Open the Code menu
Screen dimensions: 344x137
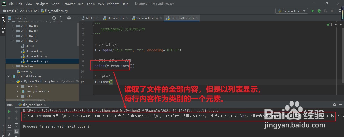tap(55, 4)
